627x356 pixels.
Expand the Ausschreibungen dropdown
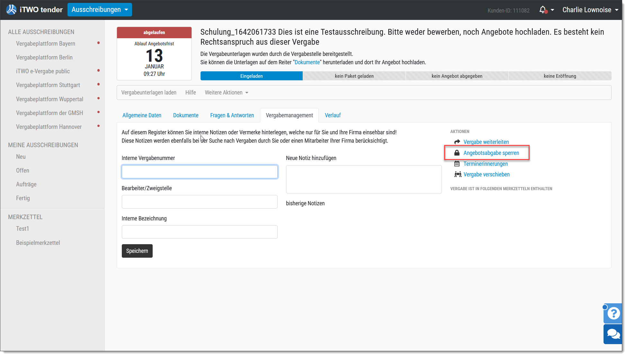(100, 10)
